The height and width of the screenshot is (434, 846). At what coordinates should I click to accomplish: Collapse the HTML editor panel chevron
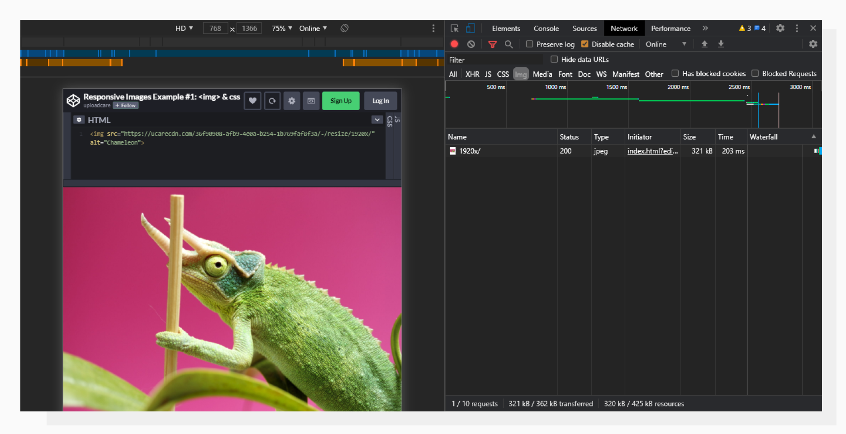pos(377,119)
